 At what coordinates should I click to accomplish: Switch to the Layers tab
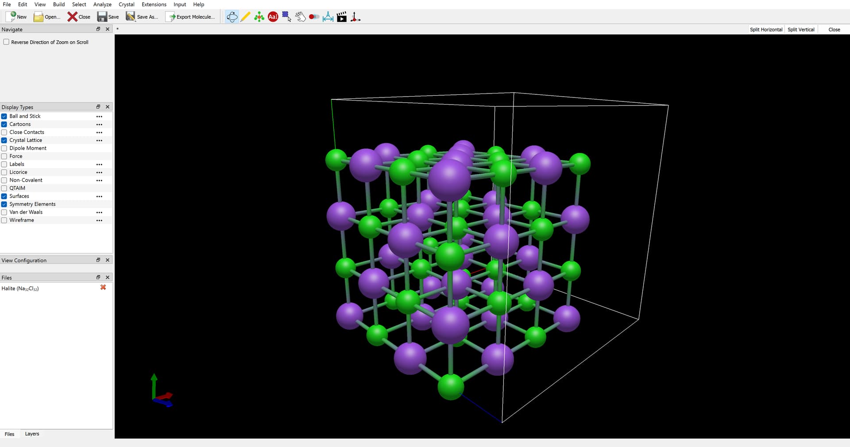pyautogui.click(x=32, y=434)
